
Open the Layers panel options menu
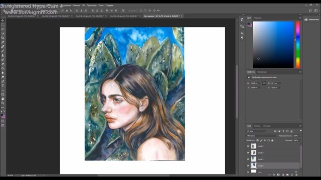300,126
